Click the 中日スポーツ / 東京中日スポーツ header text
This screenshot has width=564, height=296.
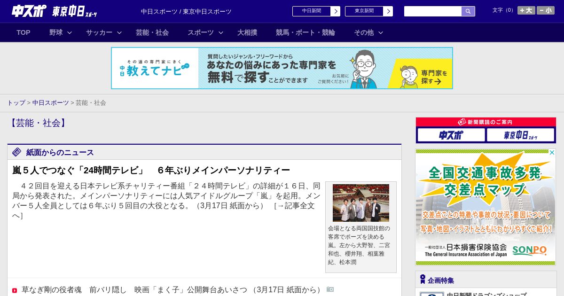click(x=186, y=11)
